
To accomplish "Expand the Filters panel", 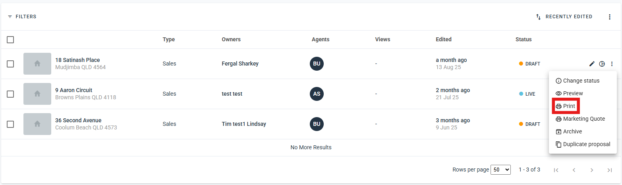I will click(x=26, y=17).
